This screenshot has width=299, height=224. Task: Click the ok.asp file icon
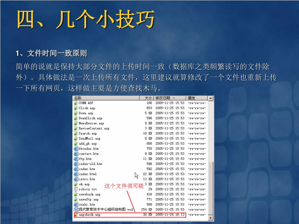76,184
